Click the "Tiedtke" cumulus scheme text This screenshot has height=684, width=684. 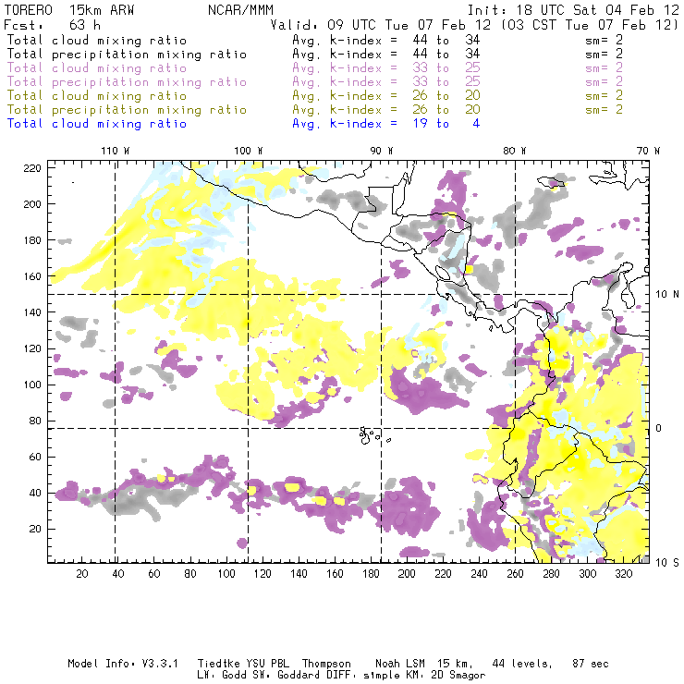coord(218,664)
